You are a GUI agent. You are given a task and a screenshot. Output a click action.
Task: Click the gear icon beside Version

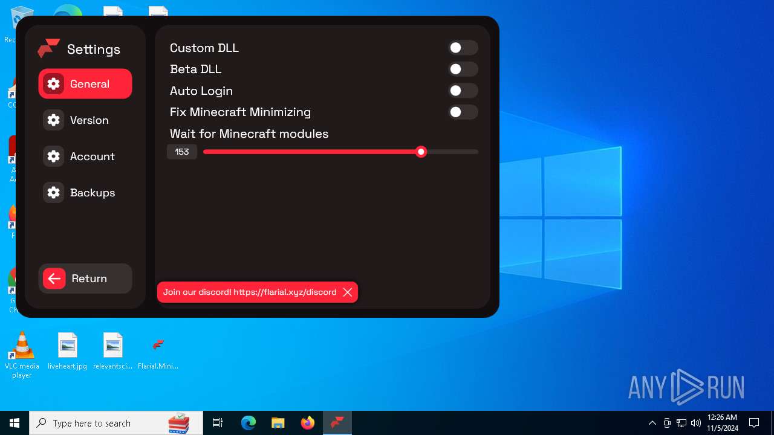tap(54, 120)
